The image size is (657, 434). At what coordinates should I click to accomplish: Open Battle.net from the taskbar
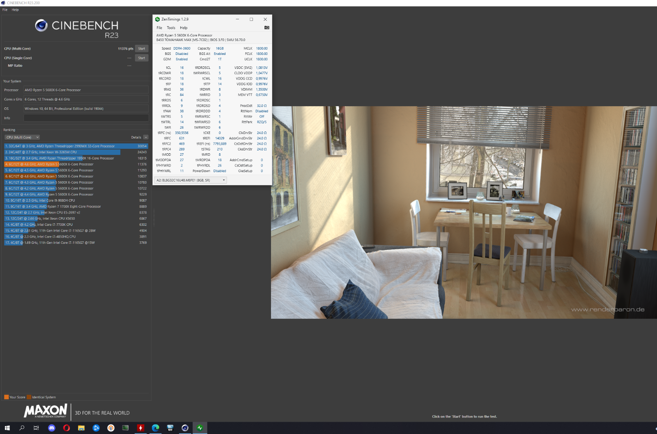click(96, 428)
